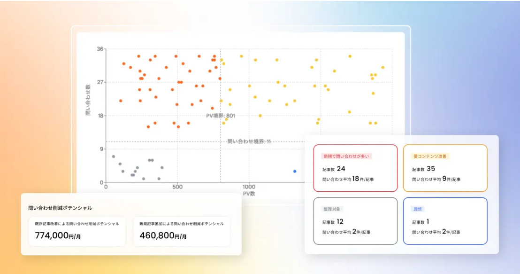The width and height of the screenshot is (520, 274).
Task: Switch to the 理想 category card
Action: point(446,220)
